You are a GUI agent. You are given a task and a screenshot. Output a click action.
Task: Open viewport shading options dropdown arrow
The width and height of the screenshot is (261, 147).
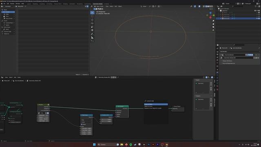214,7
